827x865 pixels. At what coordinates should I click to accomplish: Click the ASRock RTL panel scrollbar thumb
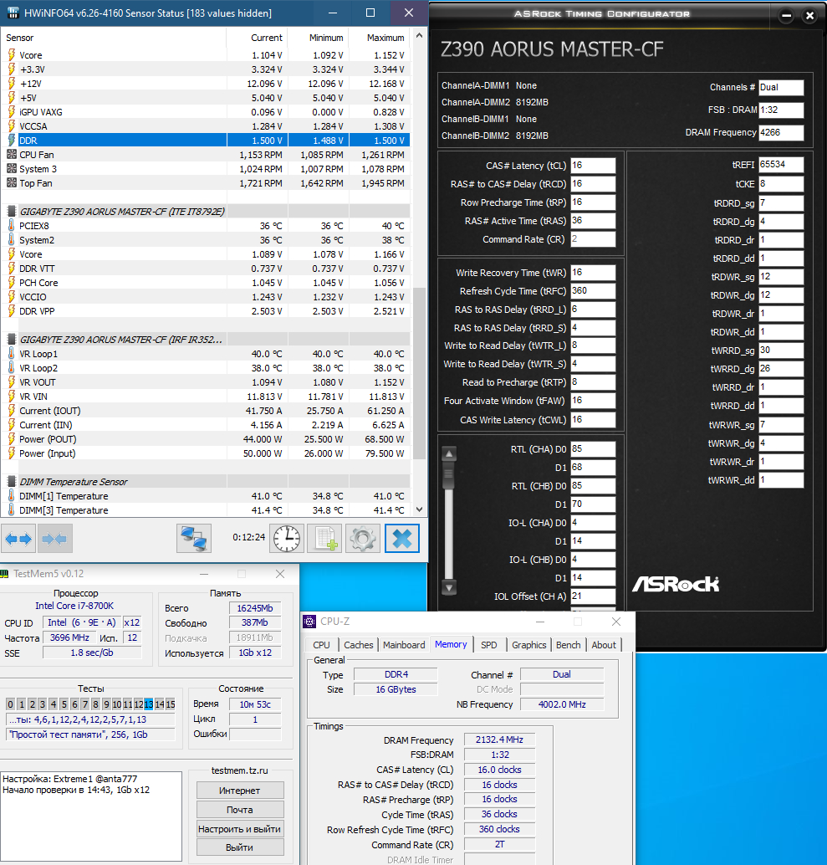[449, 475]
